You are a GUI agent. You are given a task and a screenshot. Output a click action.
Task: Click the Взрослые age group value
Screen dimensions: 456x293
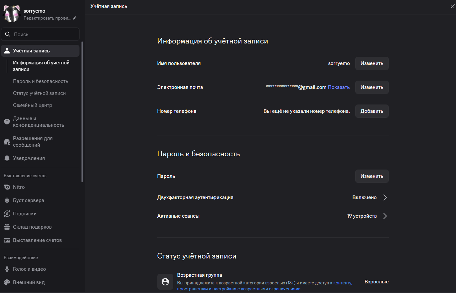click(x=377, y=282)
